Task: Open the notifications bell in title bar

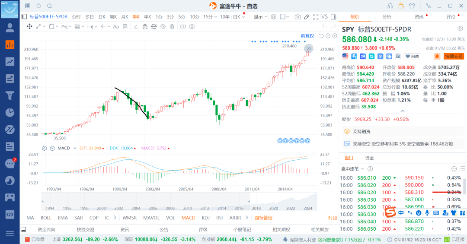Action: (x=39, y=6)
